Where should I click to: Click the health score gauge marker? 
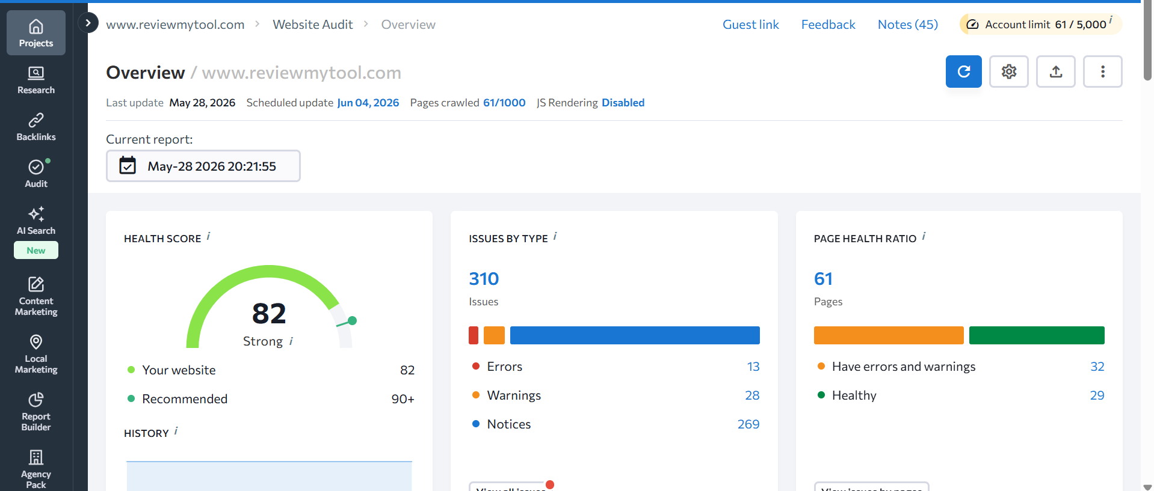353,320
